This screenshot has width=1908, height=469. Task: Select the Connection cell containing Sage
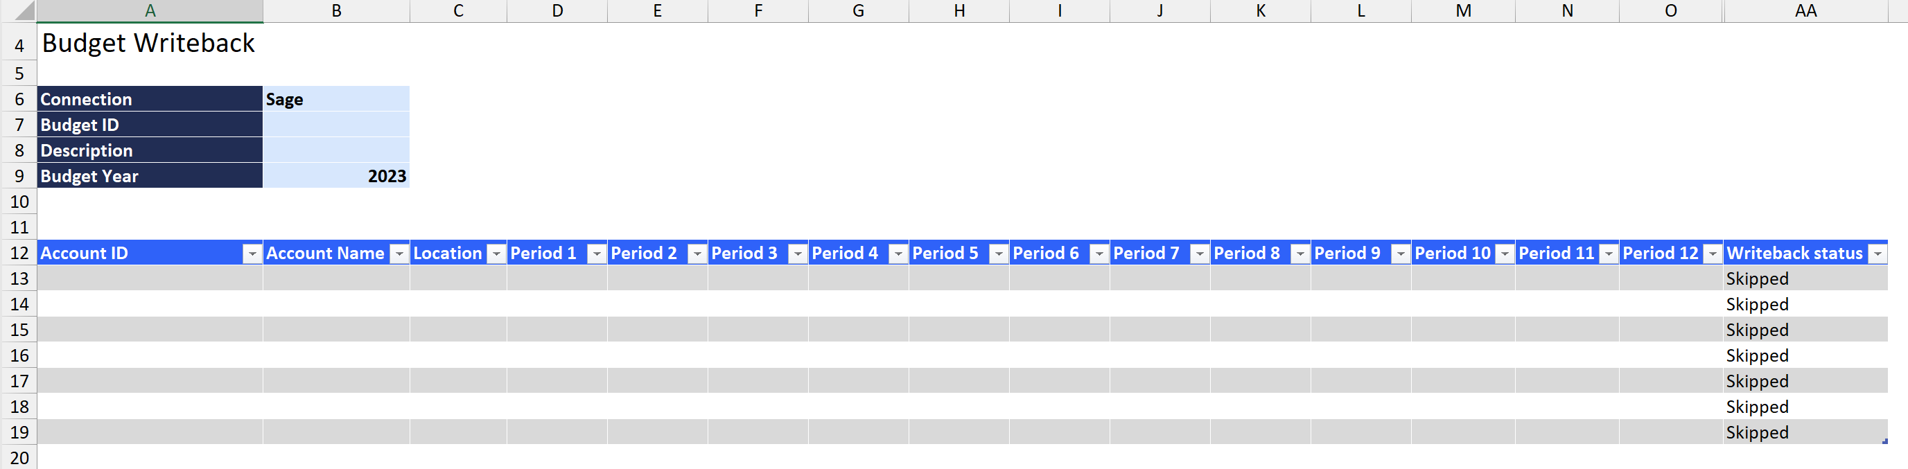pos(336,99)
